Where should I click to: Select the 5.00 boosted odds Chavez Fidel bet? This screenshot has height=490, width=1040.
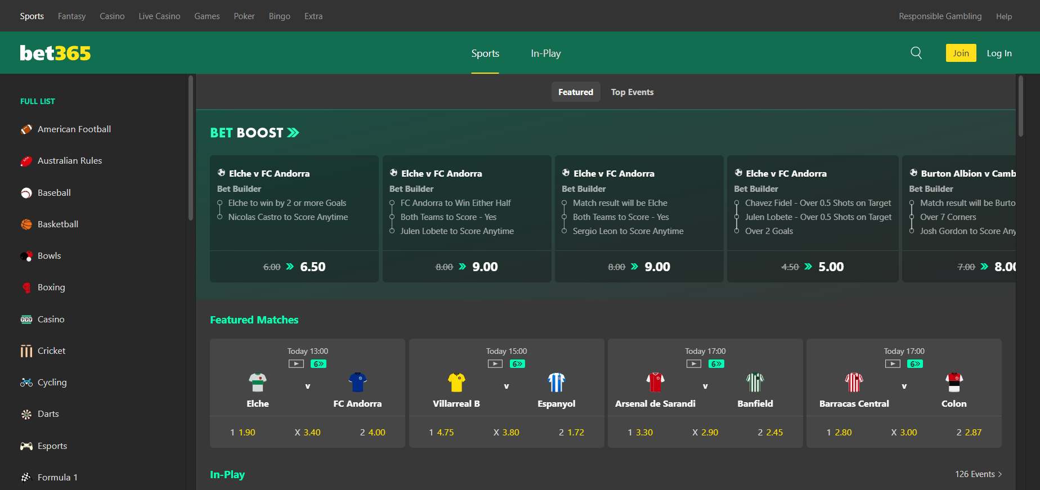(813, 267)
